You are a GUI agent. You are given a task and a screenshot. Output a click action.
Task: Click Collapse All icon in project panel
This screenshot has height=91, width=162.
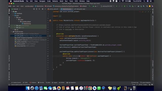tap(39, 9)
